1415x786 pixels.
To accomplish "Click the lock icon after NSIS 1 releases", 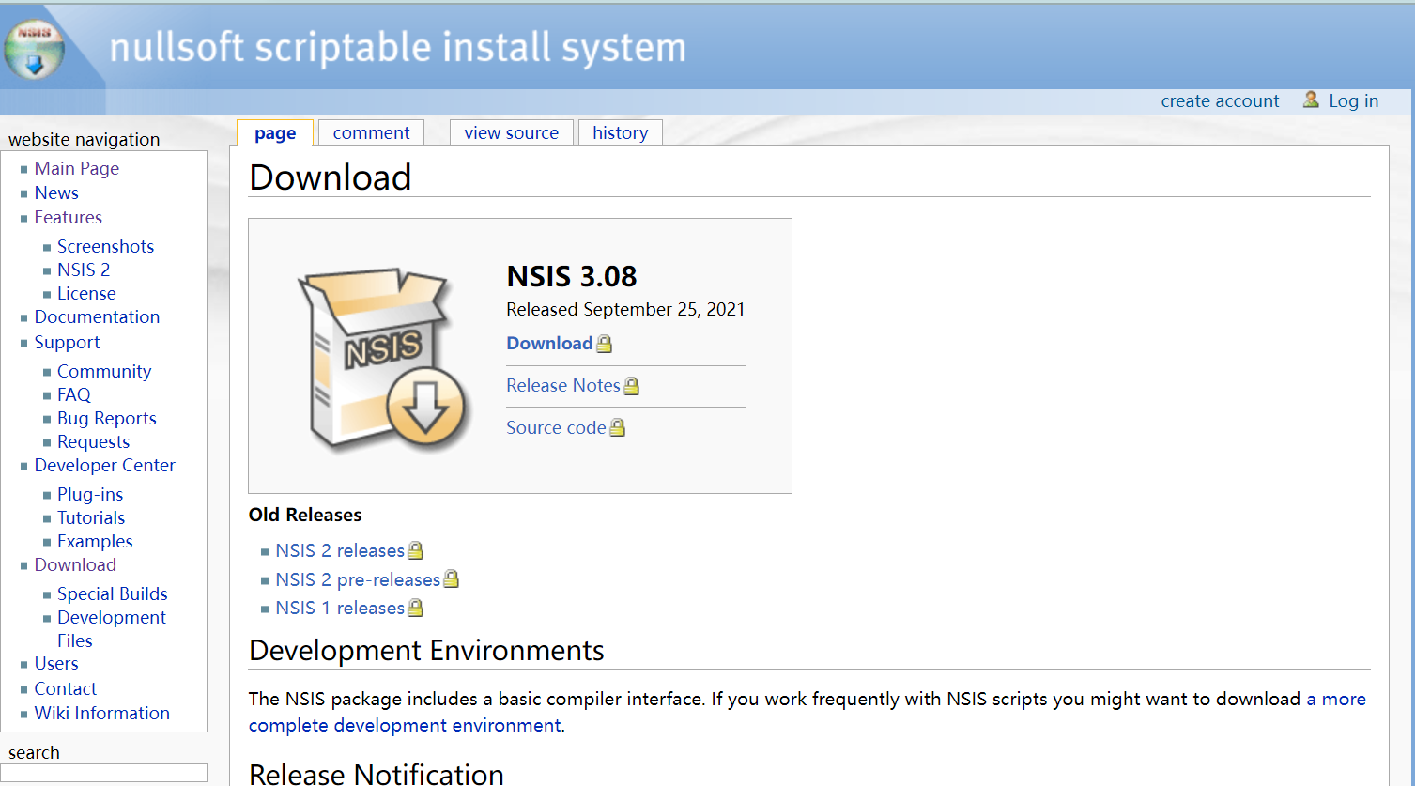I will click(415, 609).
